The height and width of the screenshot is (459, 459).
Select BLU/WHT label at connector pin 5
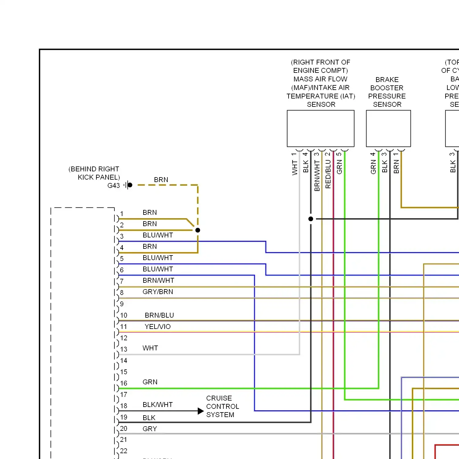158,258
